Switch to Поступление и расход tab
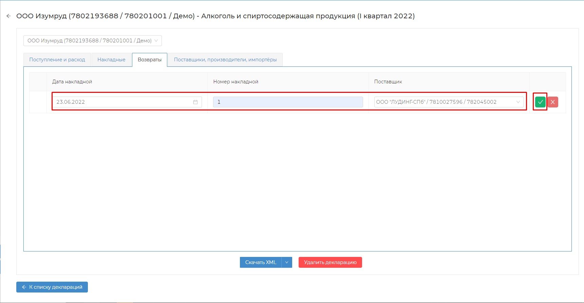 tap(57, 60)
